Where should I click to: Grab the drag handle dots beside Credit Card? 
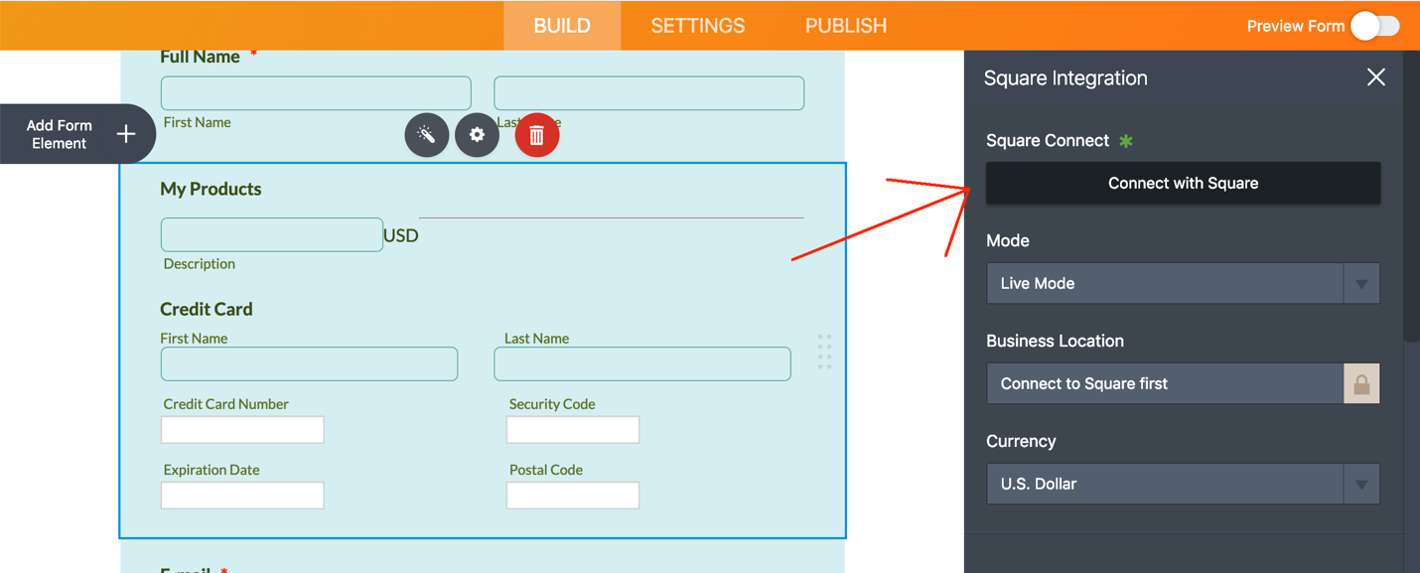824,352
